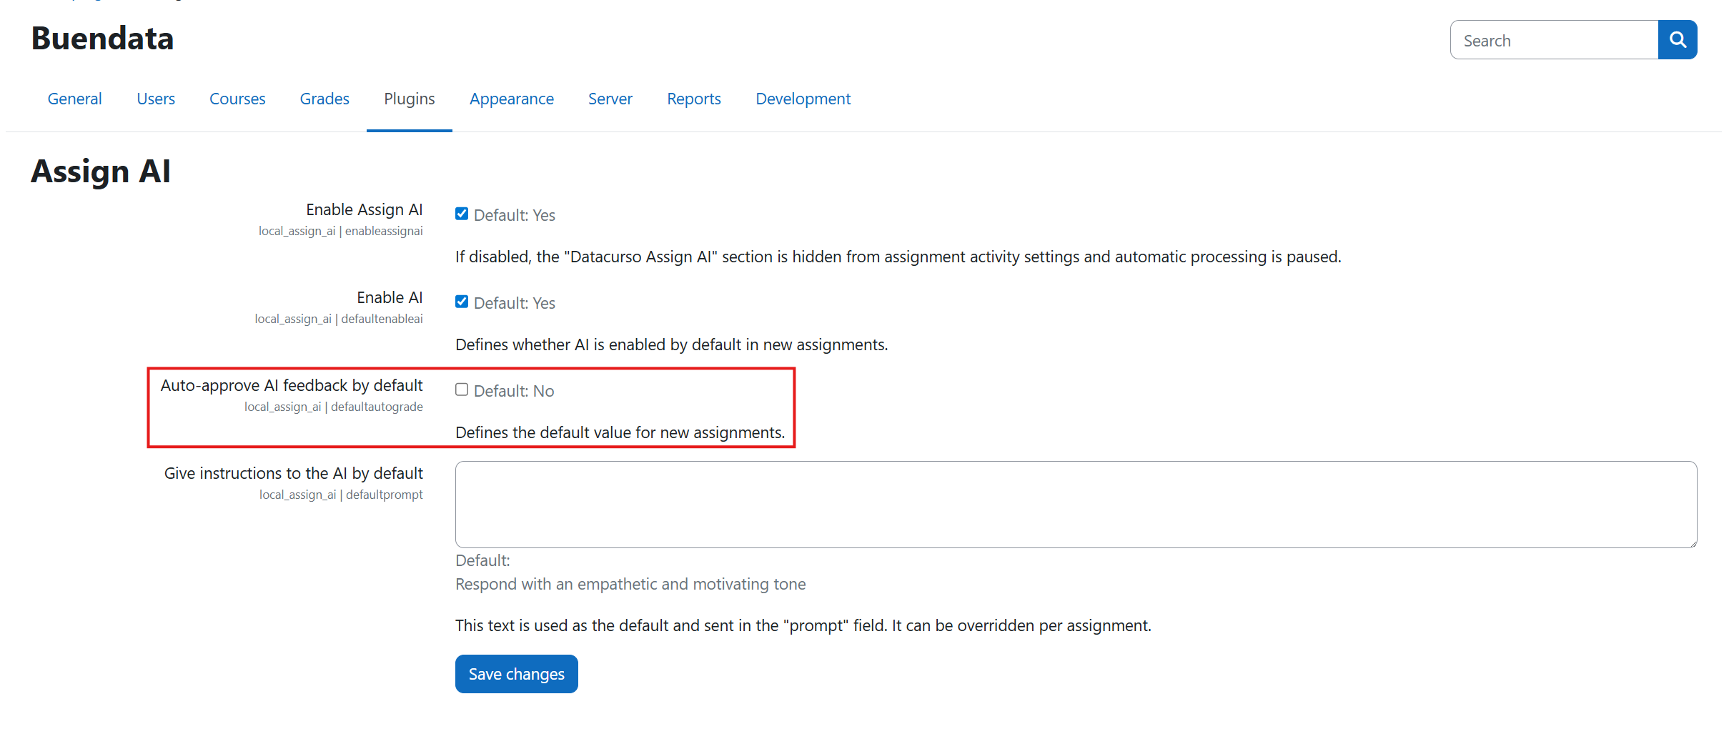Image resolution: width=1724 pixels, height=744 pixels.
Task: Click the "Auto-approve AI feedback by default" label
Action: 292,385
